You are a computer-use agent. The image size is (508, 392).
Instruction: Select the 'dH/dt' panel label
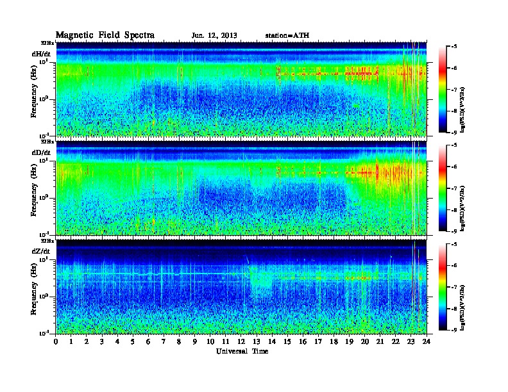[41, 54]
